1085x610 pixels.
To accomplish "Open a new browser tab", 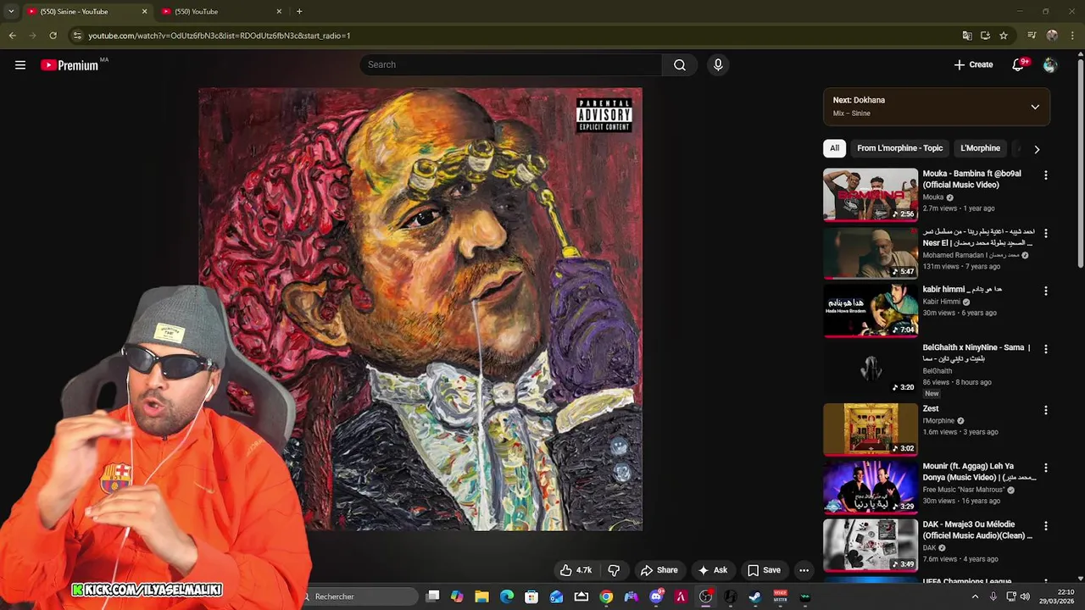I will coord(299,11).
